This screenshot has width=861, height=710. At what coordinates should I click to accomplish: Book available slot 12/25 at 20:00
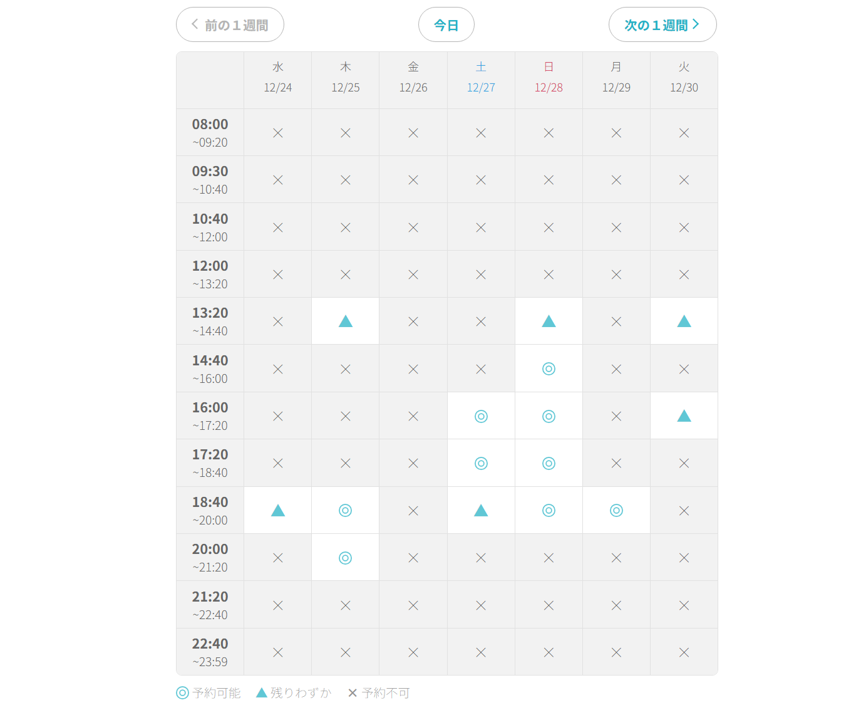click(346, 558)
